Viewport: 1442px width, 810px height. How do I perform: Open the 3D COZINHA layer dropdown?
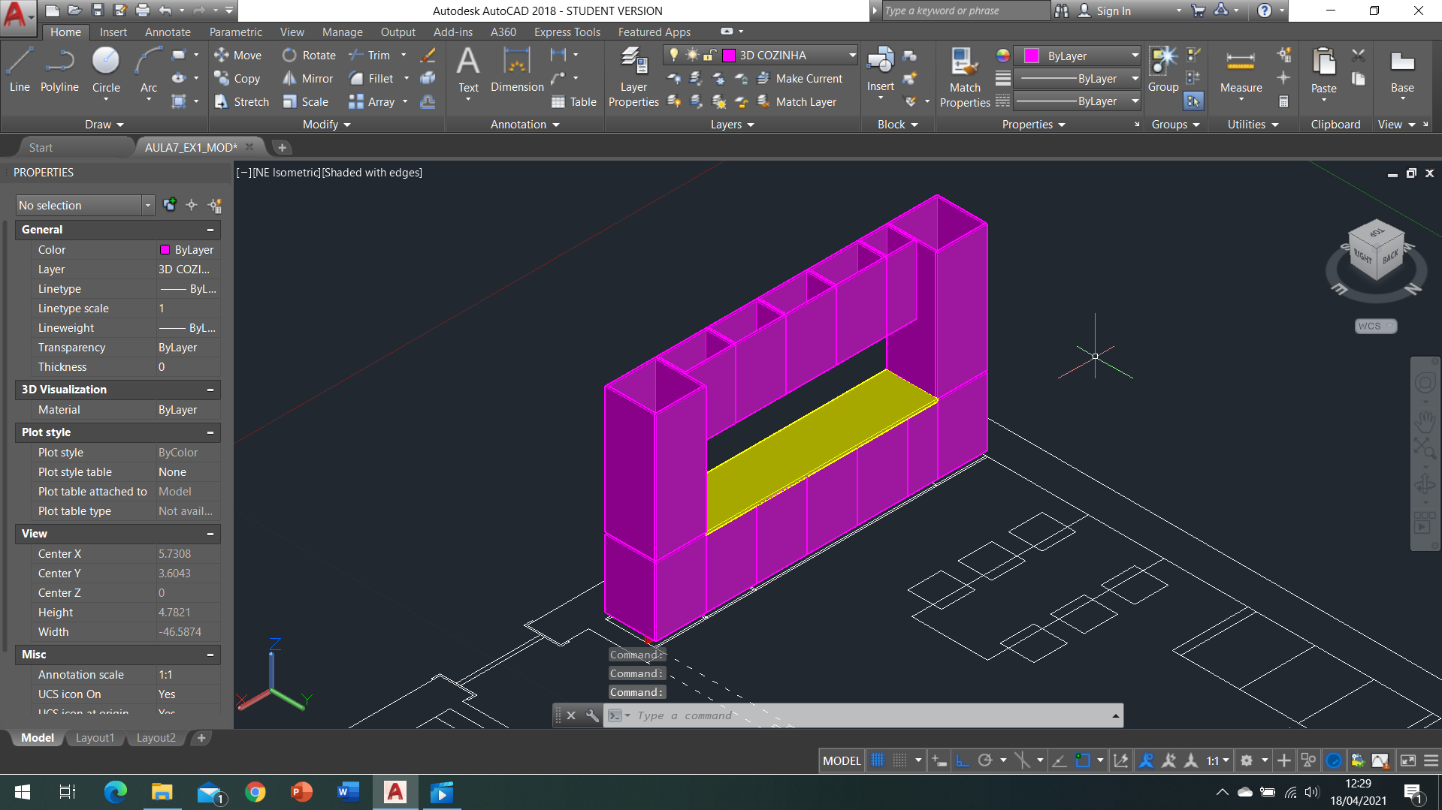pyautogui.click(x=852, y=55)
